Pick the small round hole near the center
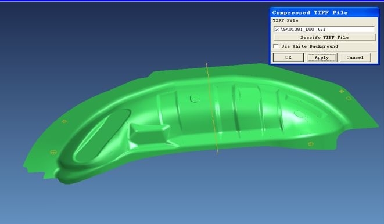Viewport: 384px width, 224px height. 195,98
